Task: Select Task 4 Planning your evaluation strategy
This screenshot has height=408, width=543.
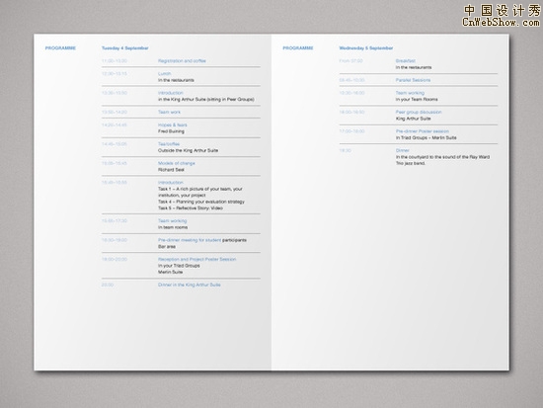Action: pyautogui.click(x=201, y=202)
